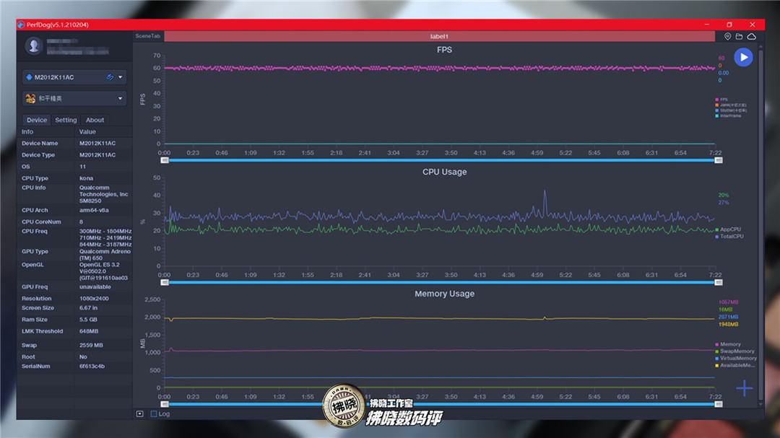
Task: Click the blue plus icon to add chart
Action: (744, 387)
